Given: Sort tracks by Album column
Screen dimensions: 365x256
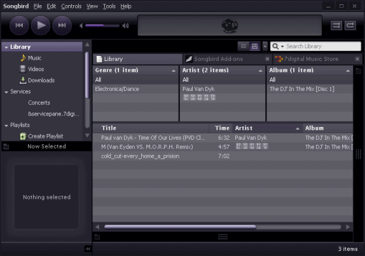Looking at the screenshot, I should pyautogui.click(x=327, y=128).
